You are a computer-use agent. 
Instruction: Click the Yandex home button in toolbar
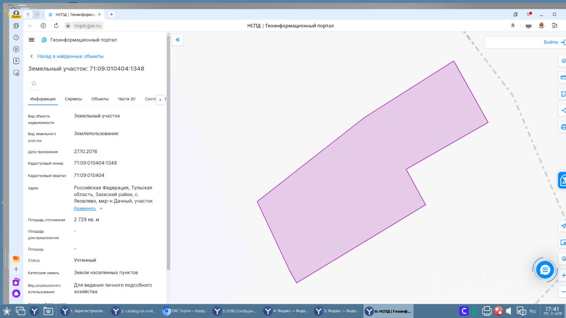[43, 26]
